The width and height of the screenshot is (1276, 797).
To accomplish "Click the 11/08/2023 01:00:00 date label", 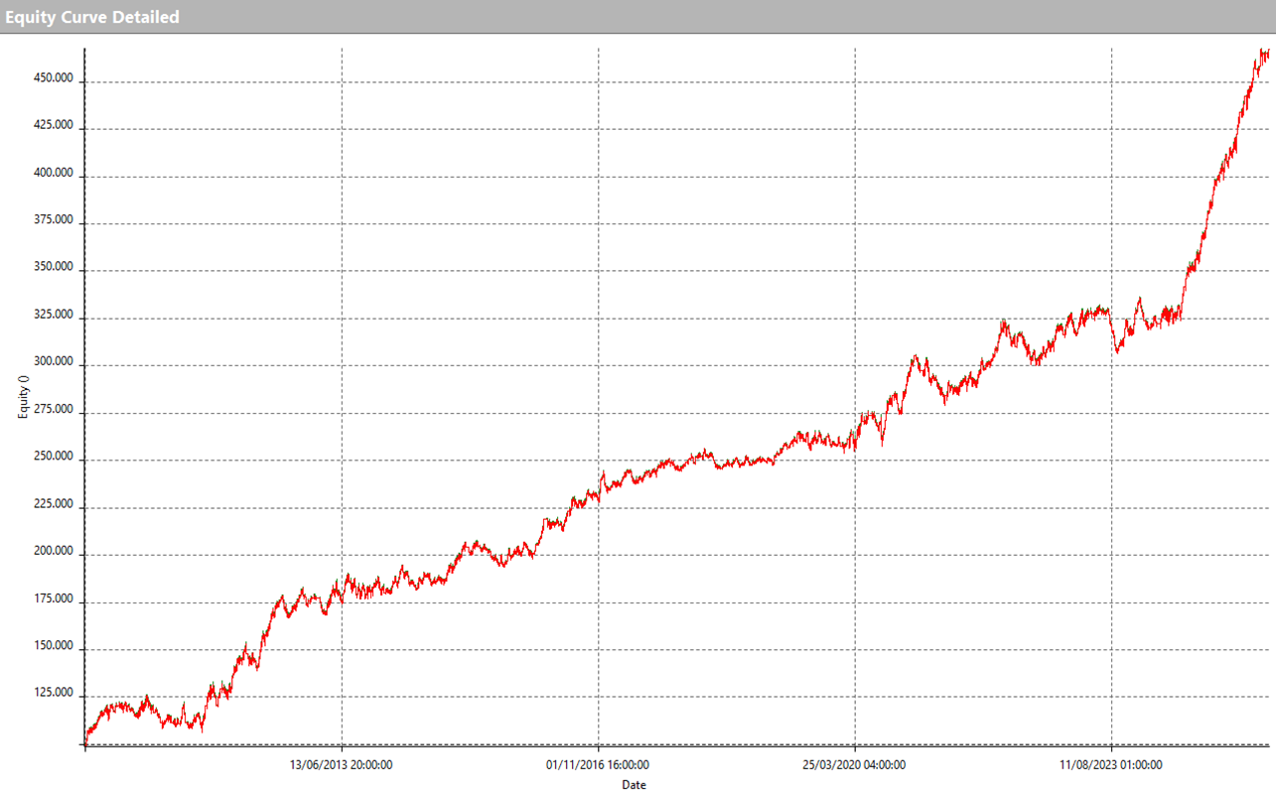I will point(1110,765).
